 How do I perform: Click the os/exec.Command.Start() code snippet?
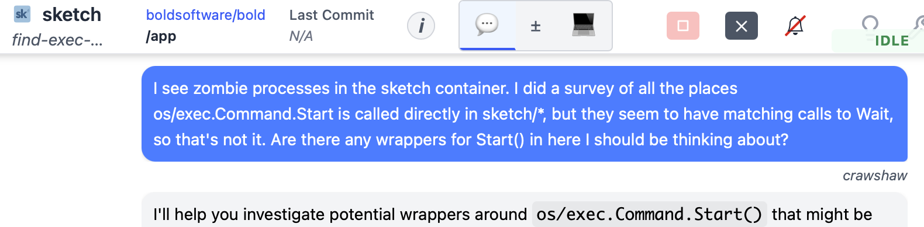click(x=649, y=214)
